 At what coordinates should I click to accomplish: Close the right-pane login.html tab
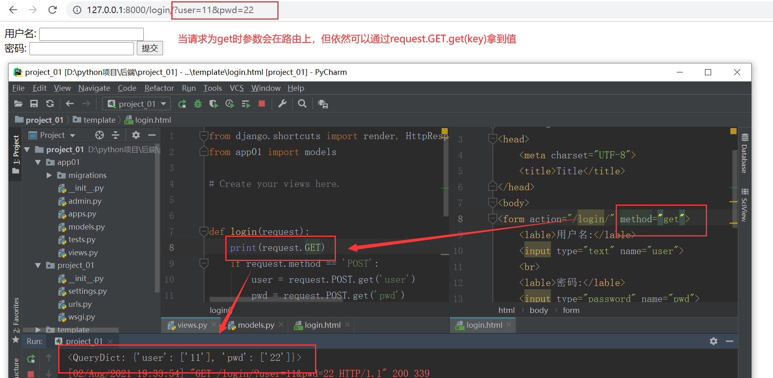(509, 324)
